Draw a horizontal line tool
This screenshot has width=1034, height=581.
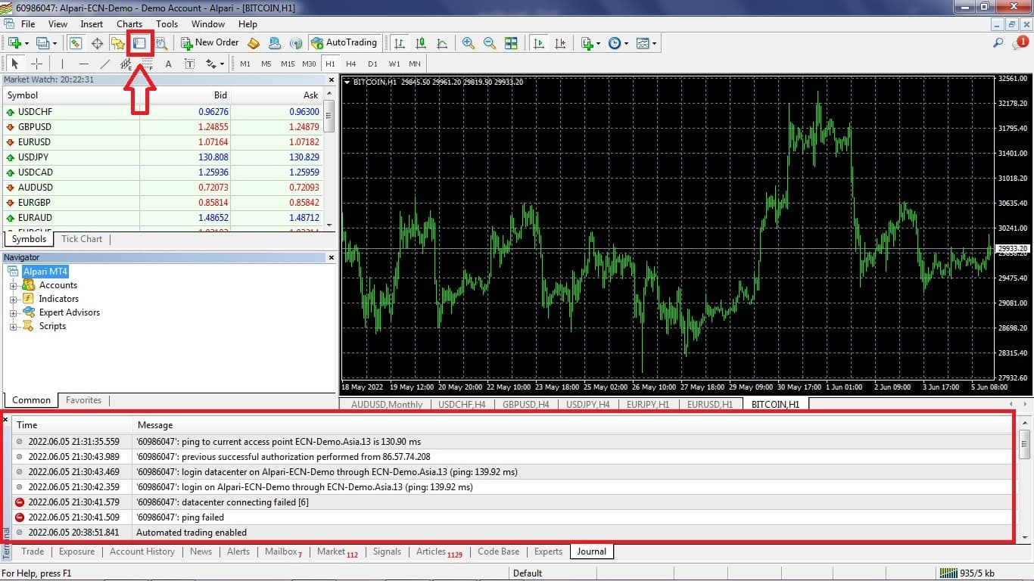pos(84,64)
